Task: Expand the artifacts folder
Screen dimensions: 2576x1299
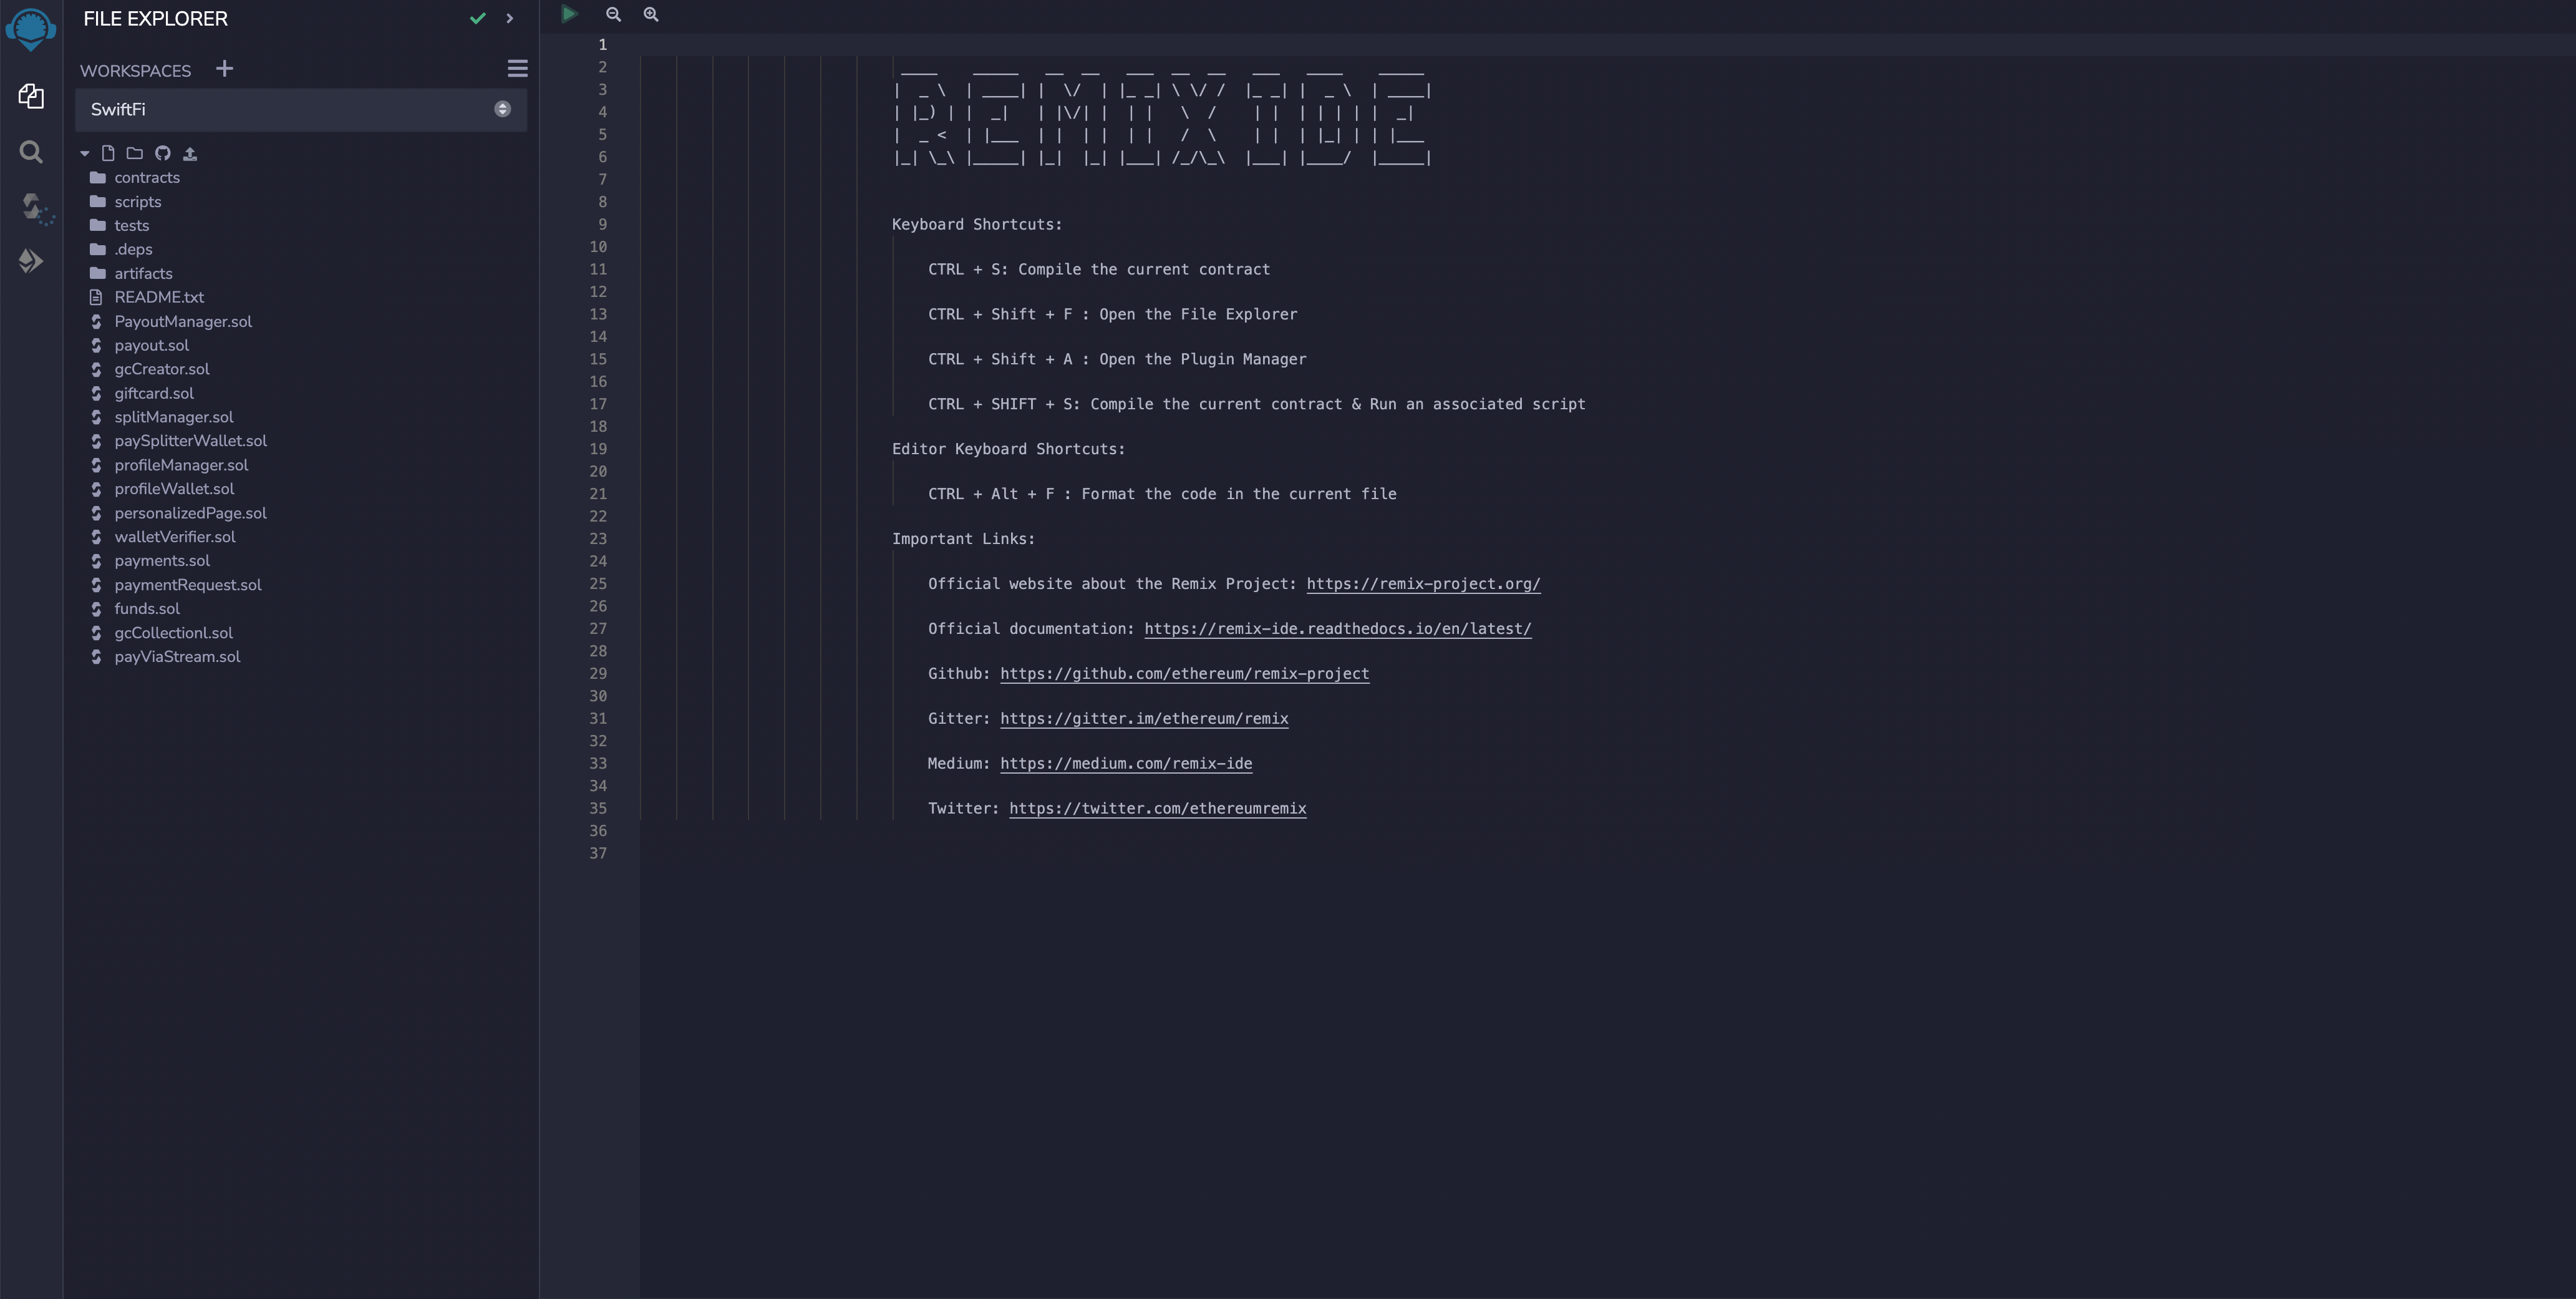Action: 143,273
